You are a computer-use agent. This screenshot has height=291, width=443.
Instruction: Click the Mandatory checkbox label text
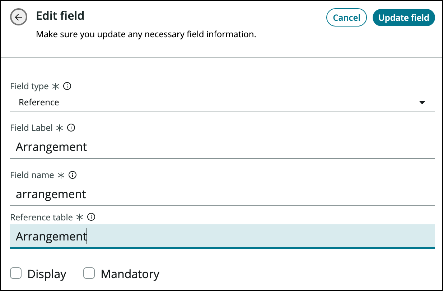(x=130, y=274)
